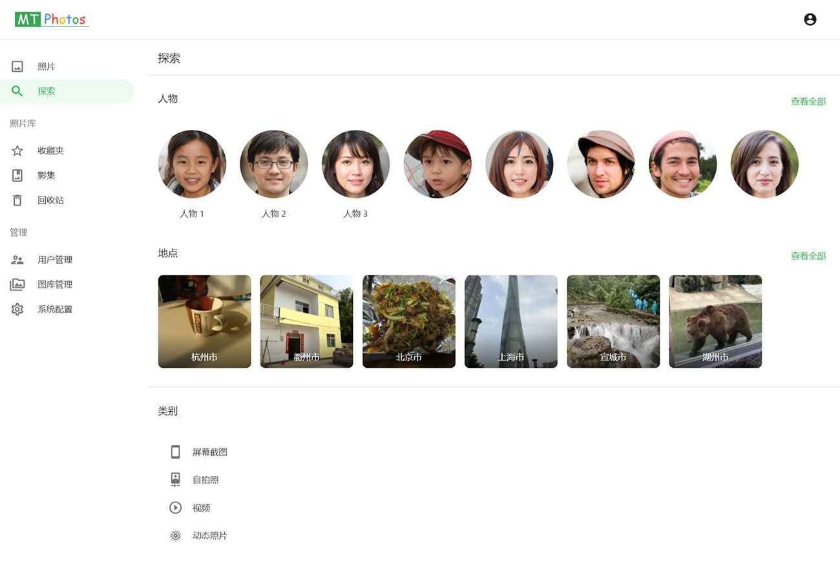Viewport: 840px width, 576px height.
Task: Click the 视频 play icon category
Action: coord(176,508)
